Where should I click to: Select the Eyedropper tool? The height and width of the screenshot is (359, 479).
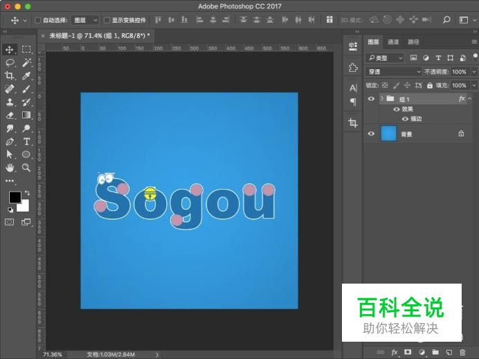pyautogui.click(x=26, y=75)
